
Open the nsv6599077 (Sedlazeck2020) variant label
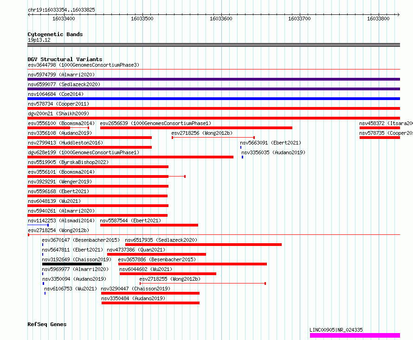64,84
